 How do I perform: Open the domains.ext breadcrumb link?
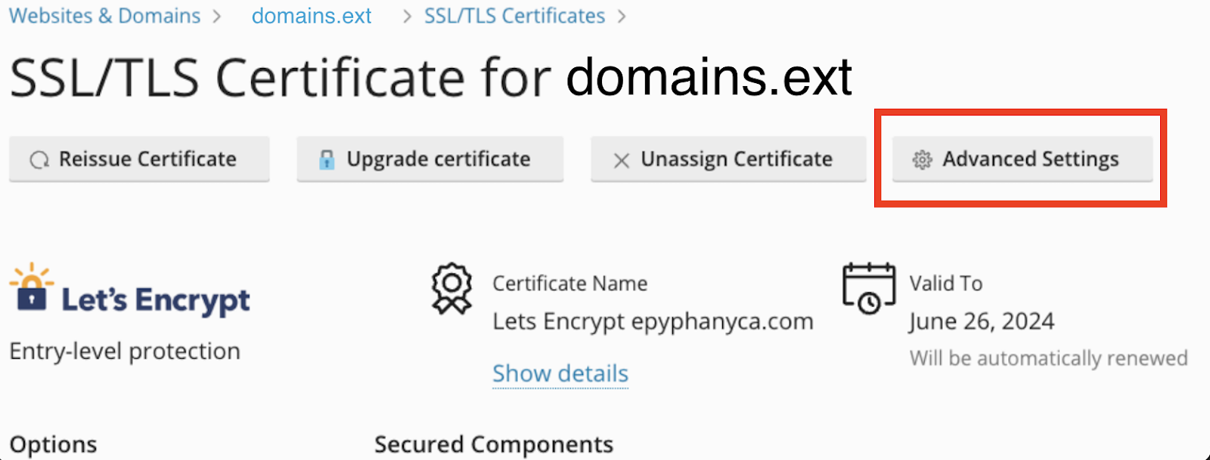pos(312,16)
